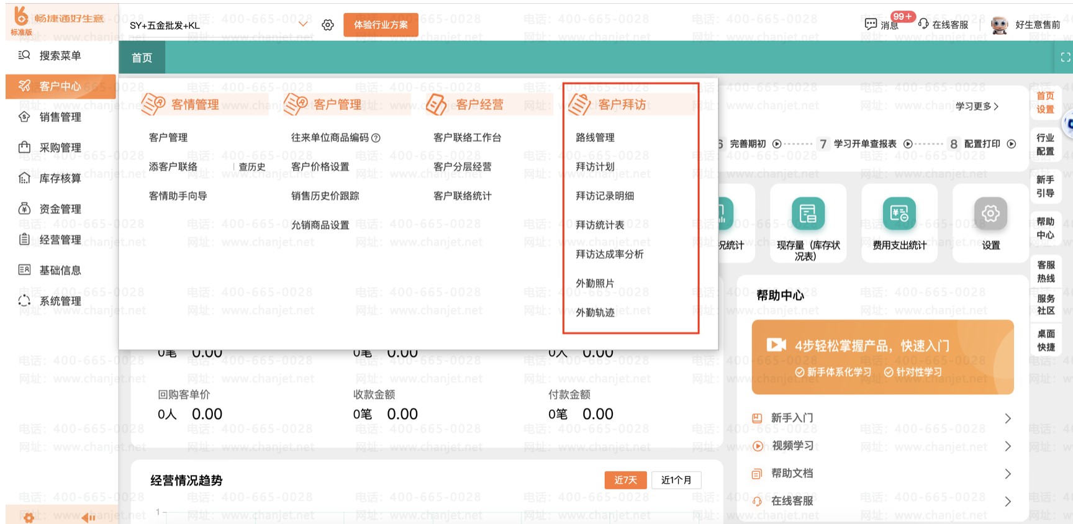Viewport: 1073px width, 524px height.
Task: Select the 近1个月 trend range button
Action: (x=676, y=480)
